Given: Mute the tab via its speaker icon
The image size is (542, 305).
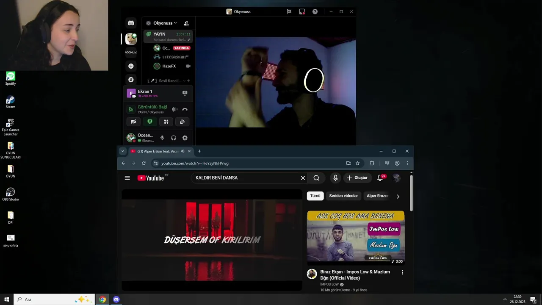Looking at the screenshot, I should [x=183, y=151].
